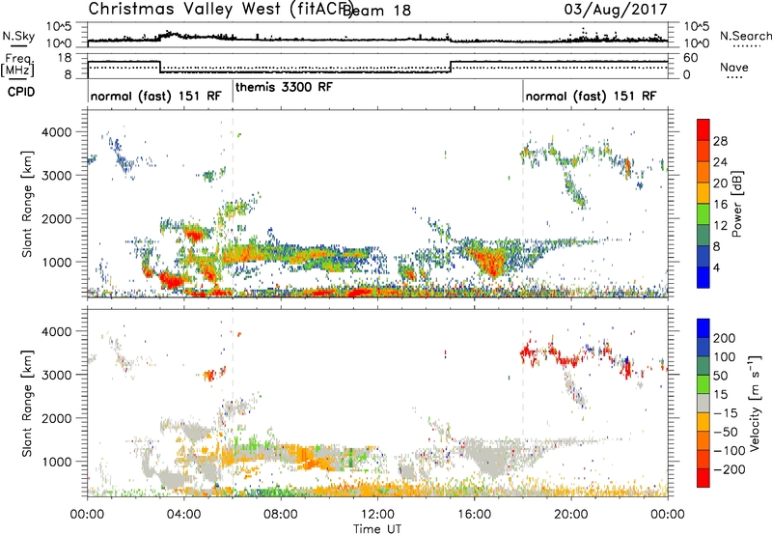This screenshot has width=772, height=535.
Task: Pick Power colorbar segment between 20 and 24
Action: (x=703, y=172)
